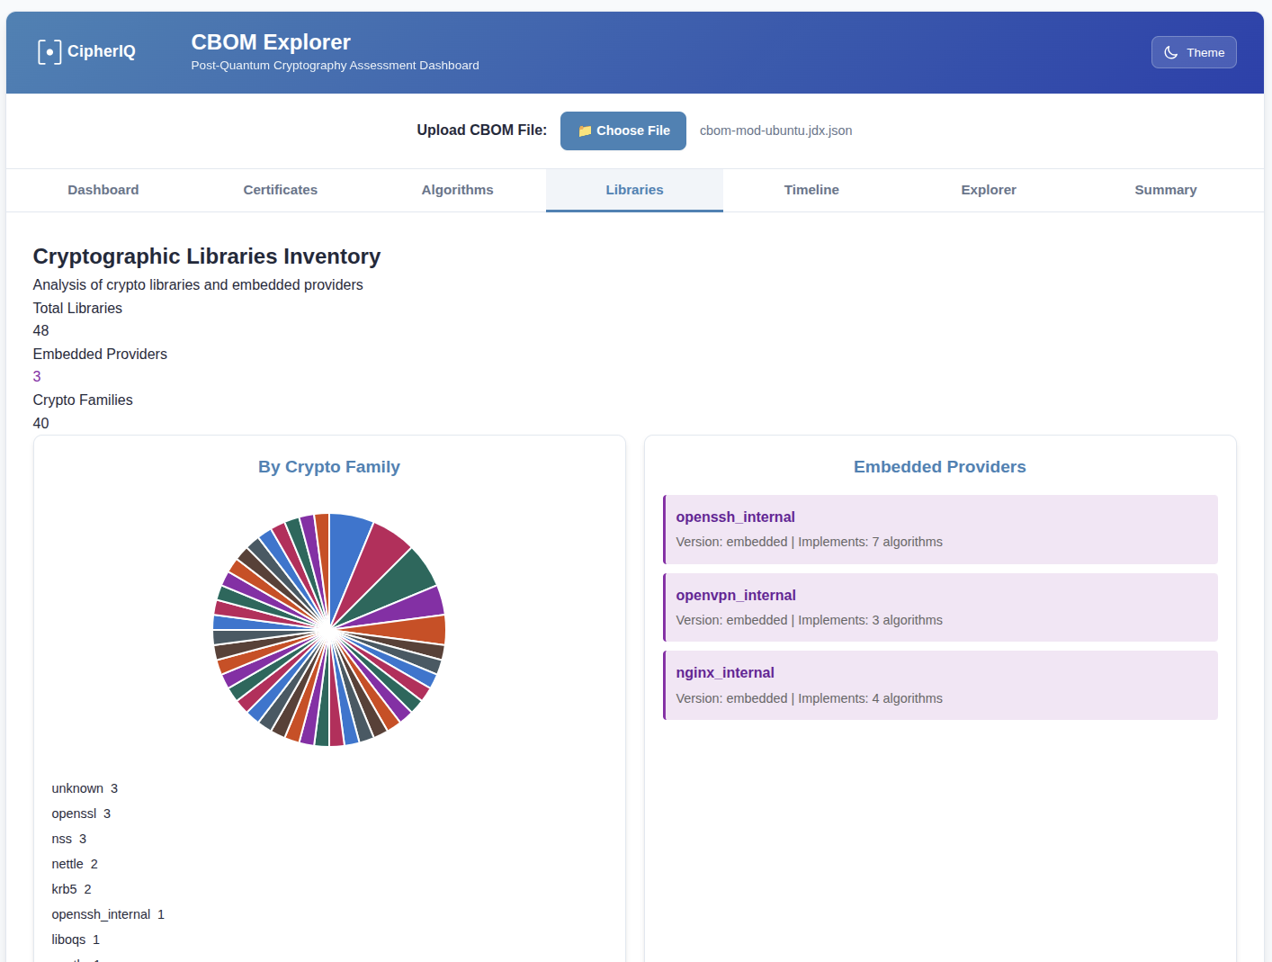This screenshot has height=962, width=1272.
Task: Click the CipherIQ bracket logo icon
Action: (x=49, y=52)
